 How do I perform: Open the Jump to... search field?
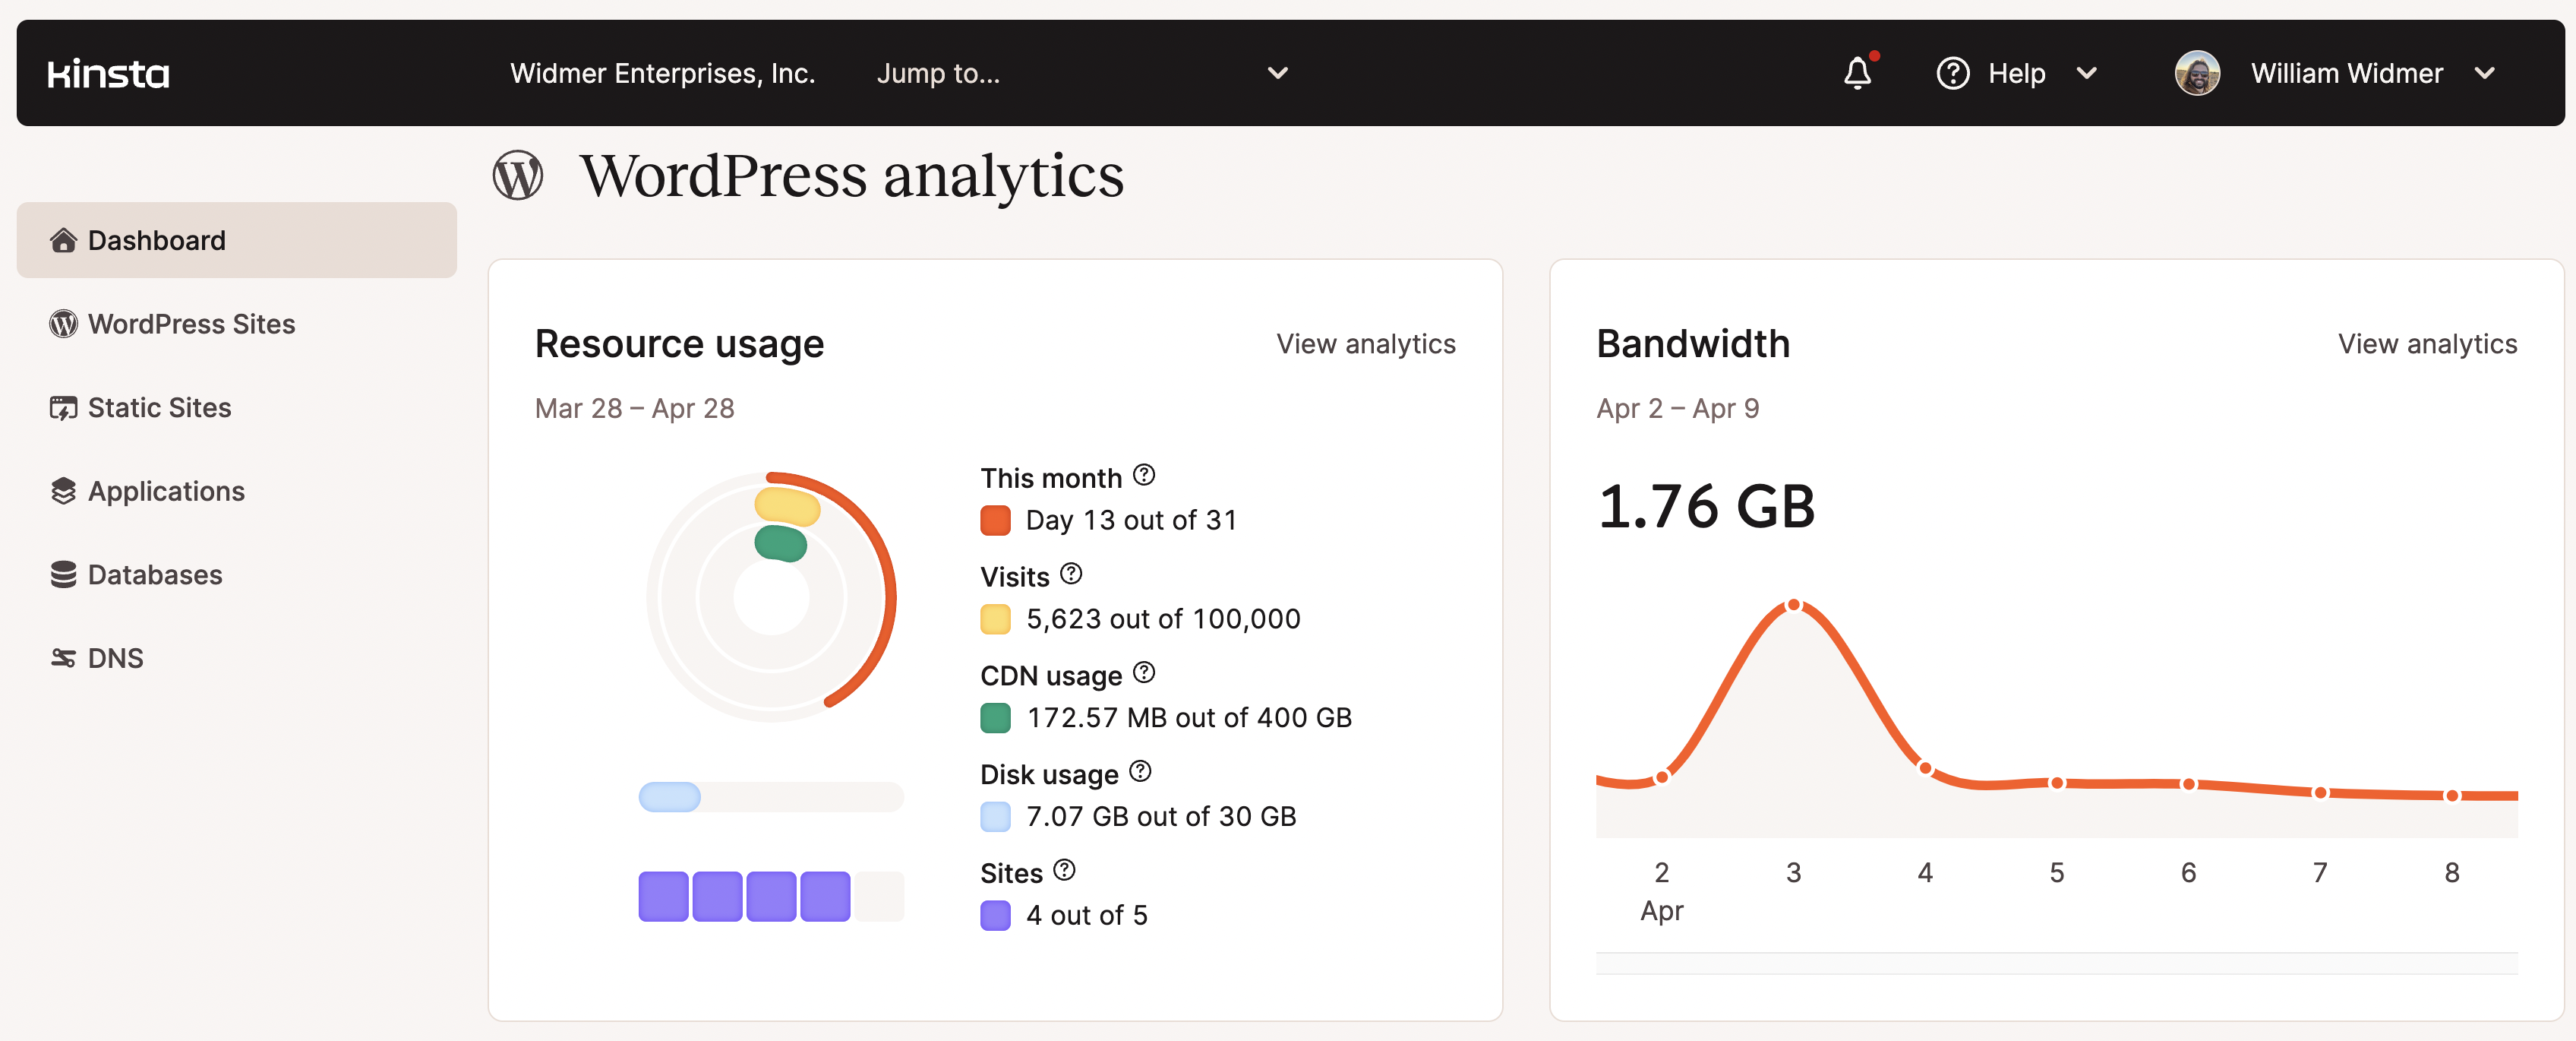coord(1083,73)
